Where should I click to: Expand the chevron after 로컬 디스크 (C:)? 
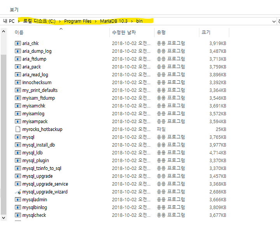[x=60, y=21]
